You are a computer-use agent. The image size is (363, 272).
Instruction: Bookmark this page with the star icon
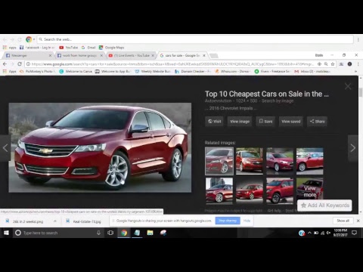click(x=333, y=64)
